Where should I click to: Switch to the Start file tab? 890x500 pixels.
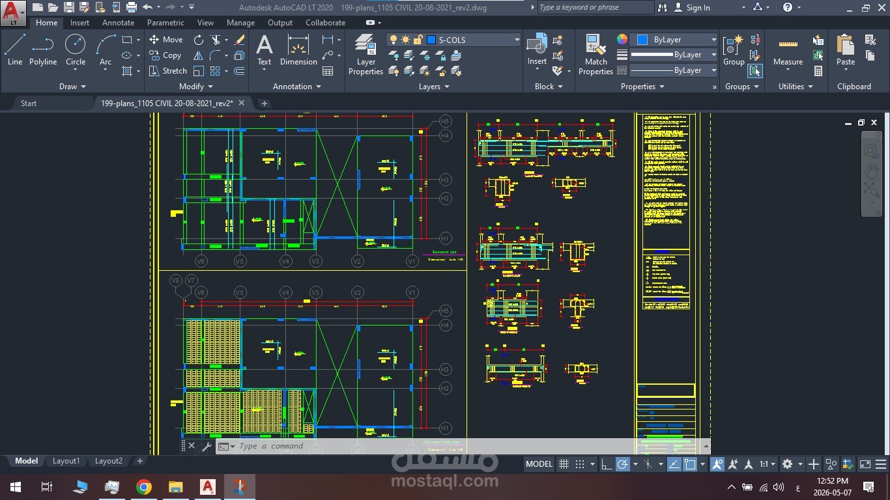click(x=29, y=104)
